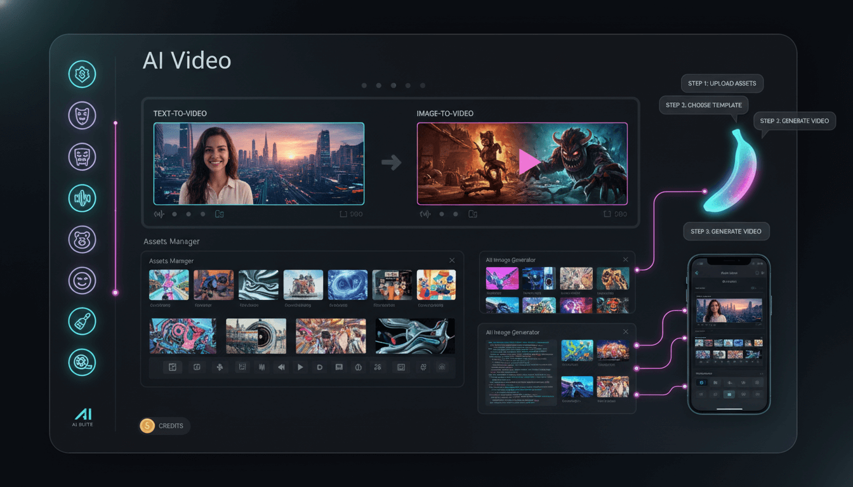Select the first carousel page dot

(x=364, y=85)
